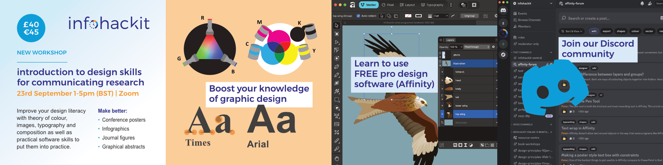This screenshot has height=165, width=663.
Task: Toggle visibility of the tail layer
Action: 496,97
